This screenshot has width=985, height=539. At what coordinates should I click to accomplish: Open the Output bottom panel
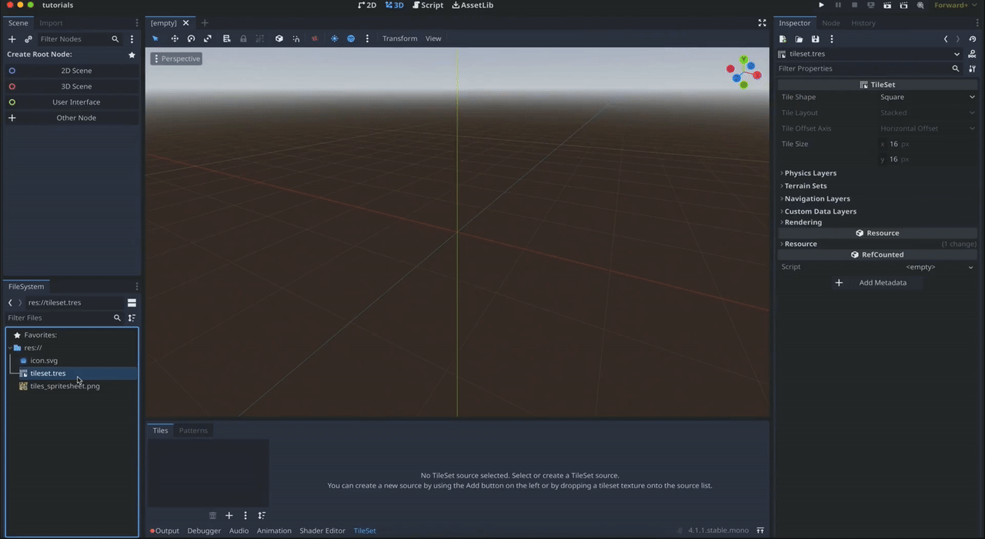click(165, 531)
